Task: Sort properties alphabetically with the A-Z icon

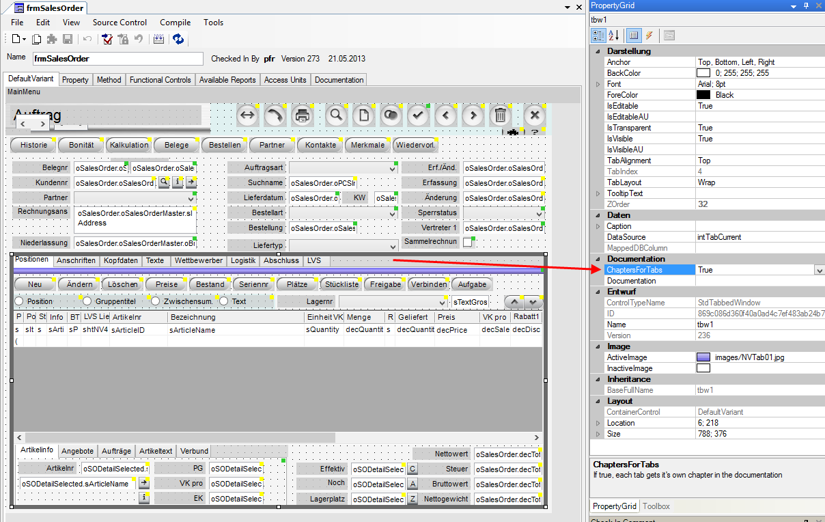Action: [613, 35]
